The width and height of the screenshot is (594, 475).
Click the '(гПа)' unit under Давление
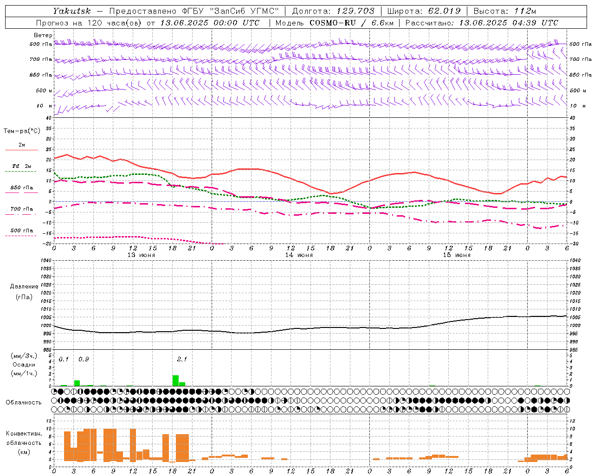(x=24, y=297)
